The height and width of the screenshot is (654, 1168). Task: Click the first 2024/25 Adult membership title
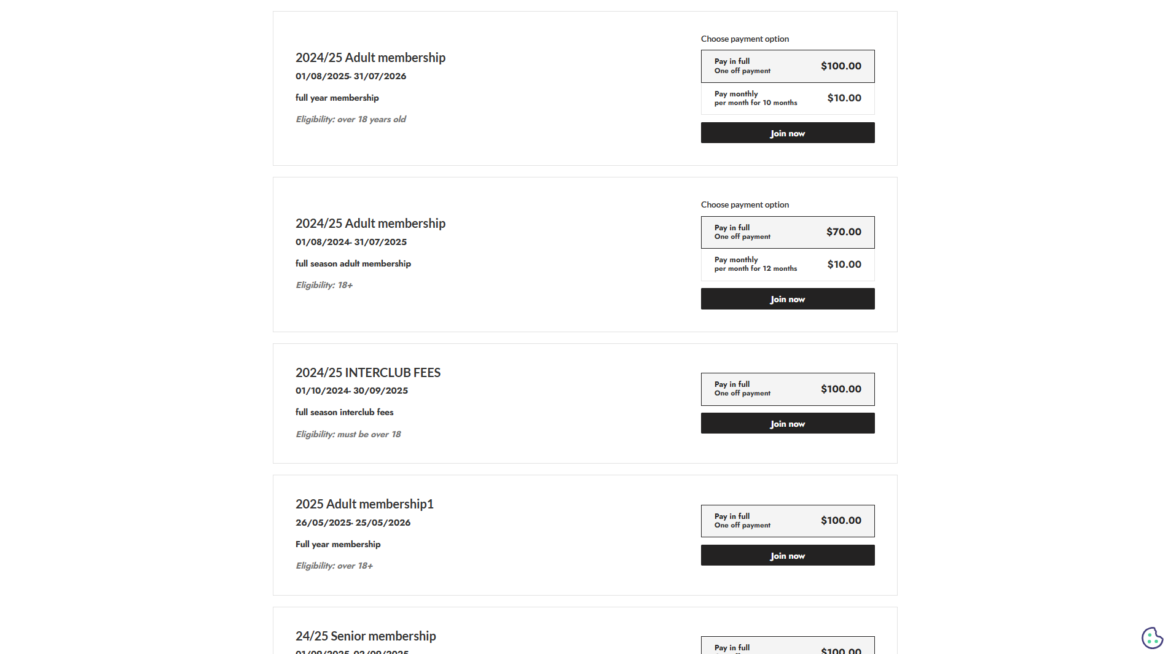tap(370, 58)
